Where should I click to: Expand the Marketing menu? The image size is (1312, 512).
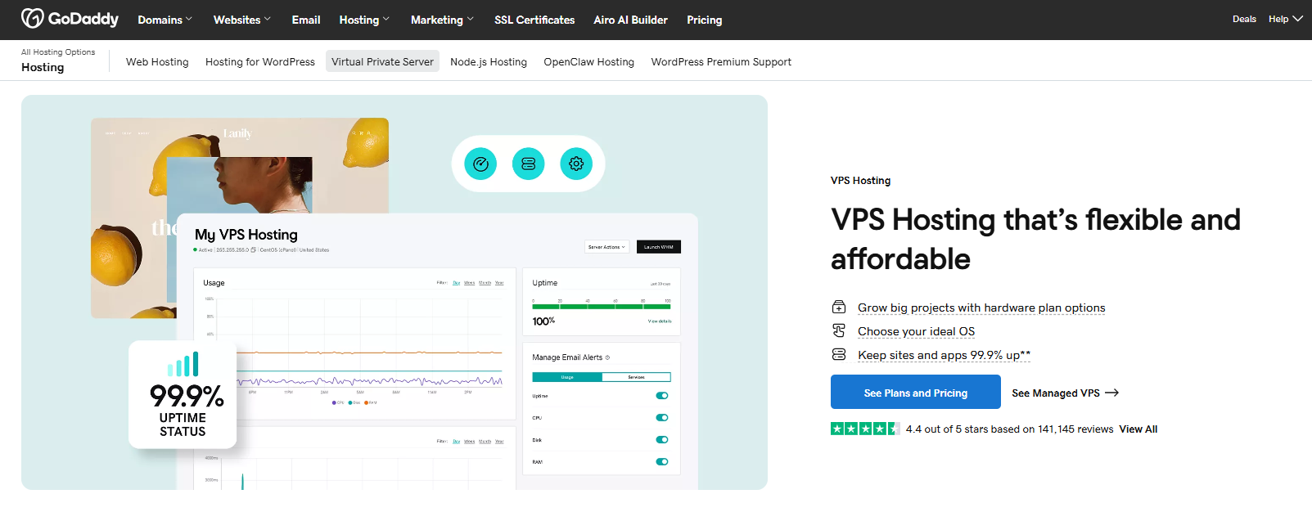(x=442, y=20)
